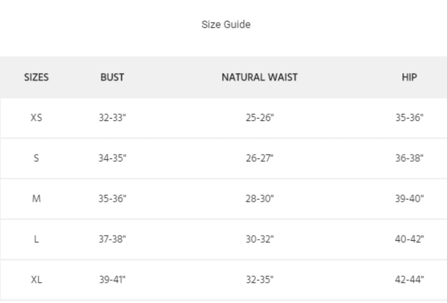Click hip measurement 39-40" for M
Viewport: 447px width, 303px height.
coord(409,198)
